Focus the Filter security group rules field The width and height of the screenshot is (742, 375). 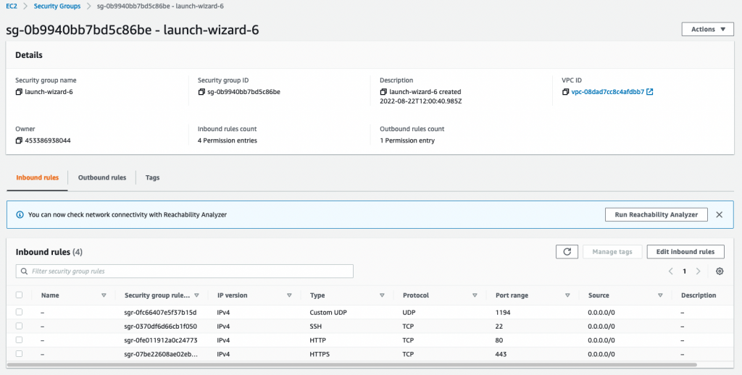(x=185, y=271)
